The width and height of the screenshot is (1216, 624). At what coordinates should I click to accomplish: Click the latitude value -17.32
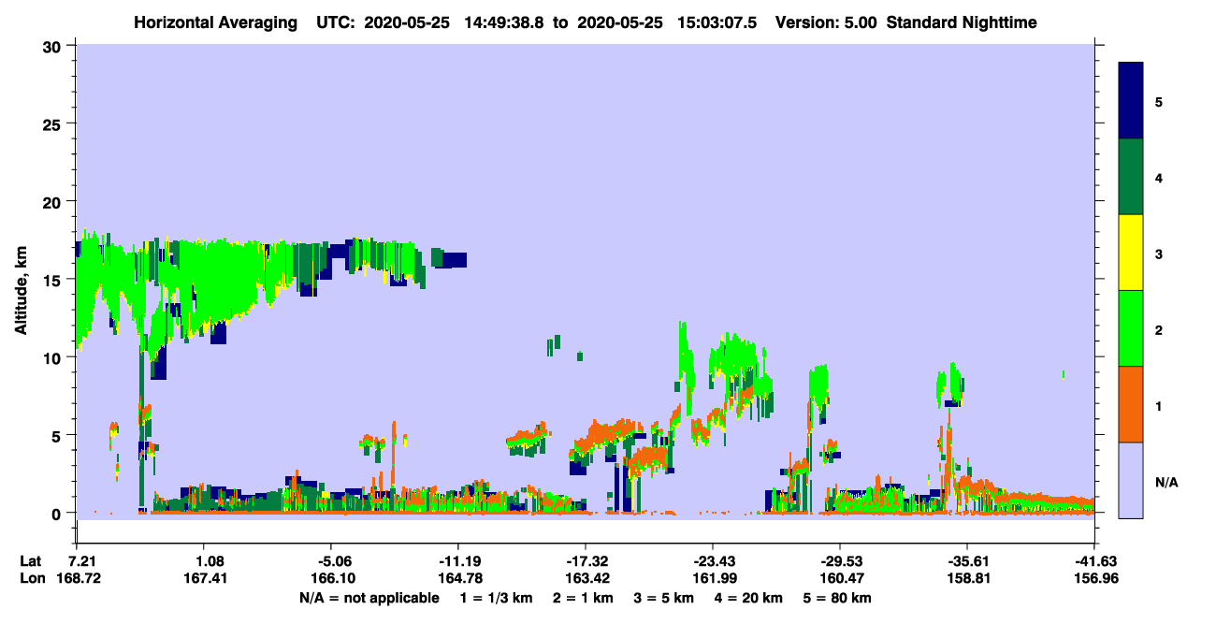[586, 560]
